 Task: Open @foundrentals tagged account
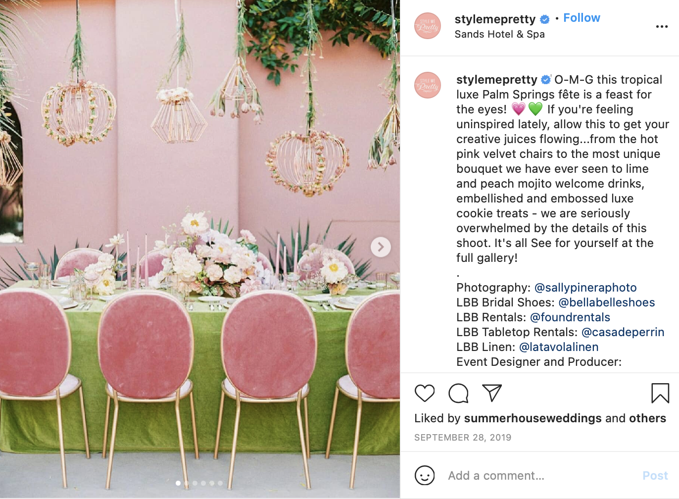(570, 317)
